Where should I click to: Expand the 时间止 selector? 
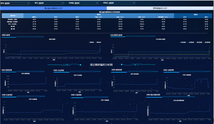pos(122,3)
